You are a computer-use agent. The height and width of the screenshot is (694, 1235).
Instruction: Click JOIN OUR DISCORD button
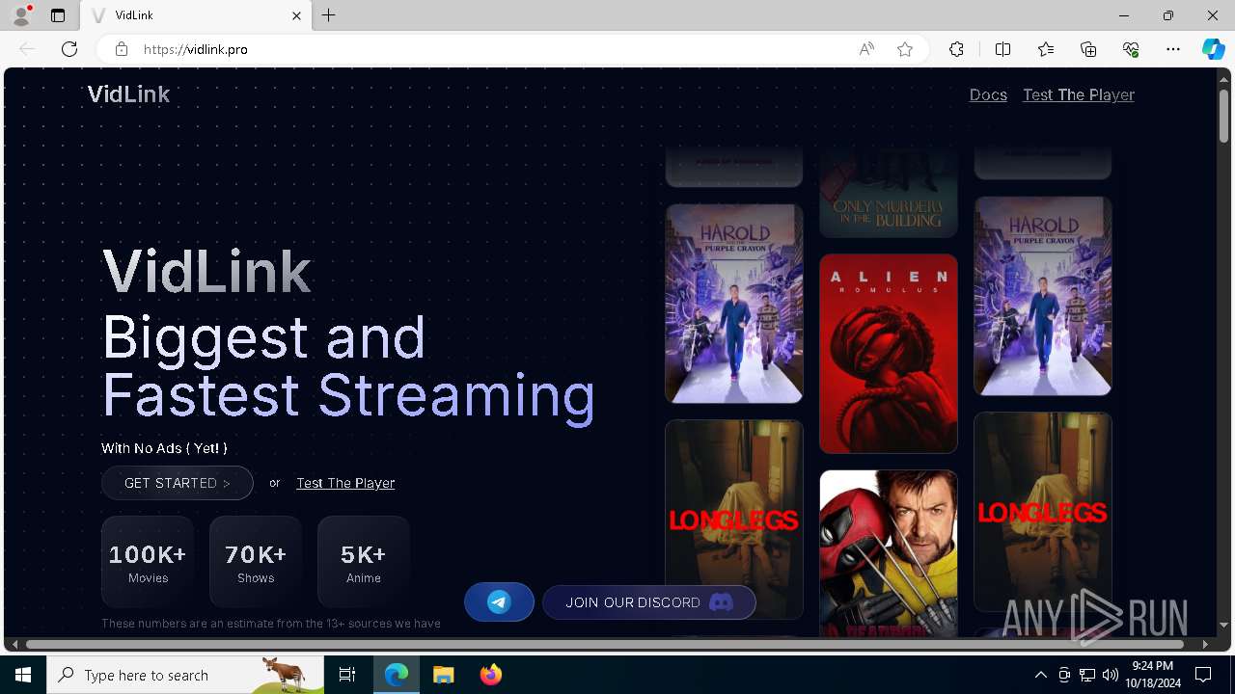648,602
